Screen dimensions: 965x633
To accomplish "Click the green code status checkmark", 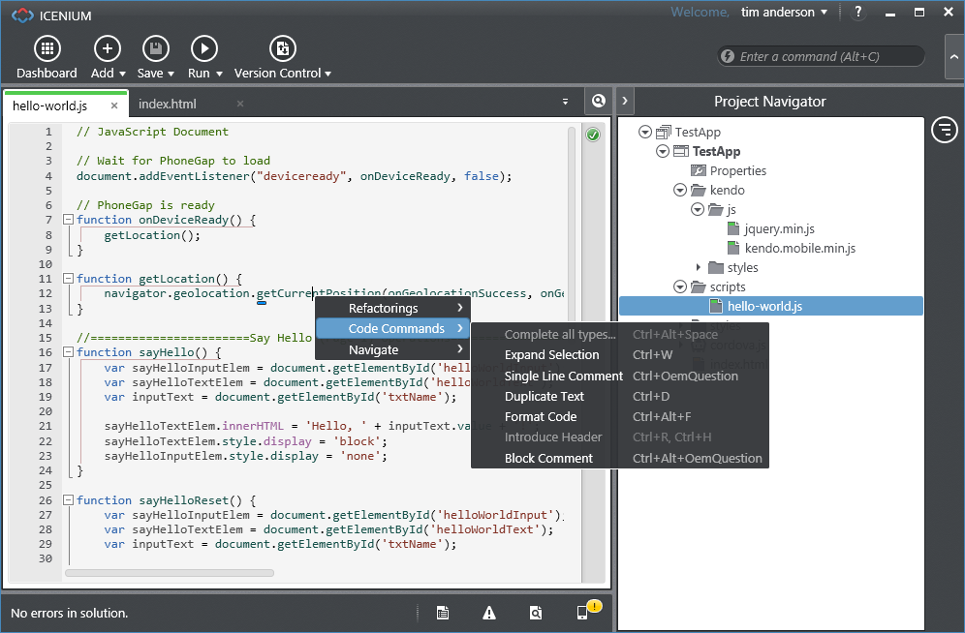I will pyautogui.click(x=593, y=135).
